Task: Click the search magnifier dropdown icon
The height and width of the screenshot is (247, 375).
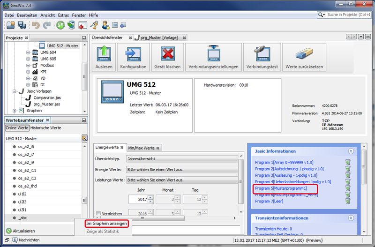Action: point(322,15)
